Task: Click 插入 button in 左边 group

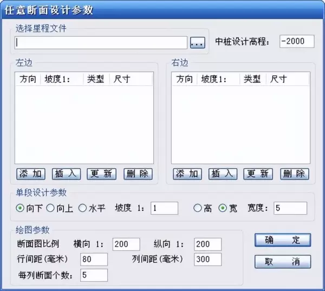Action: [66, 174]
